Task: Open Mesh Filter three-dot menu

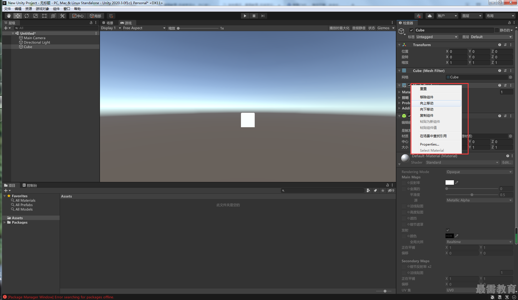Action: click(x=511, y=71)
